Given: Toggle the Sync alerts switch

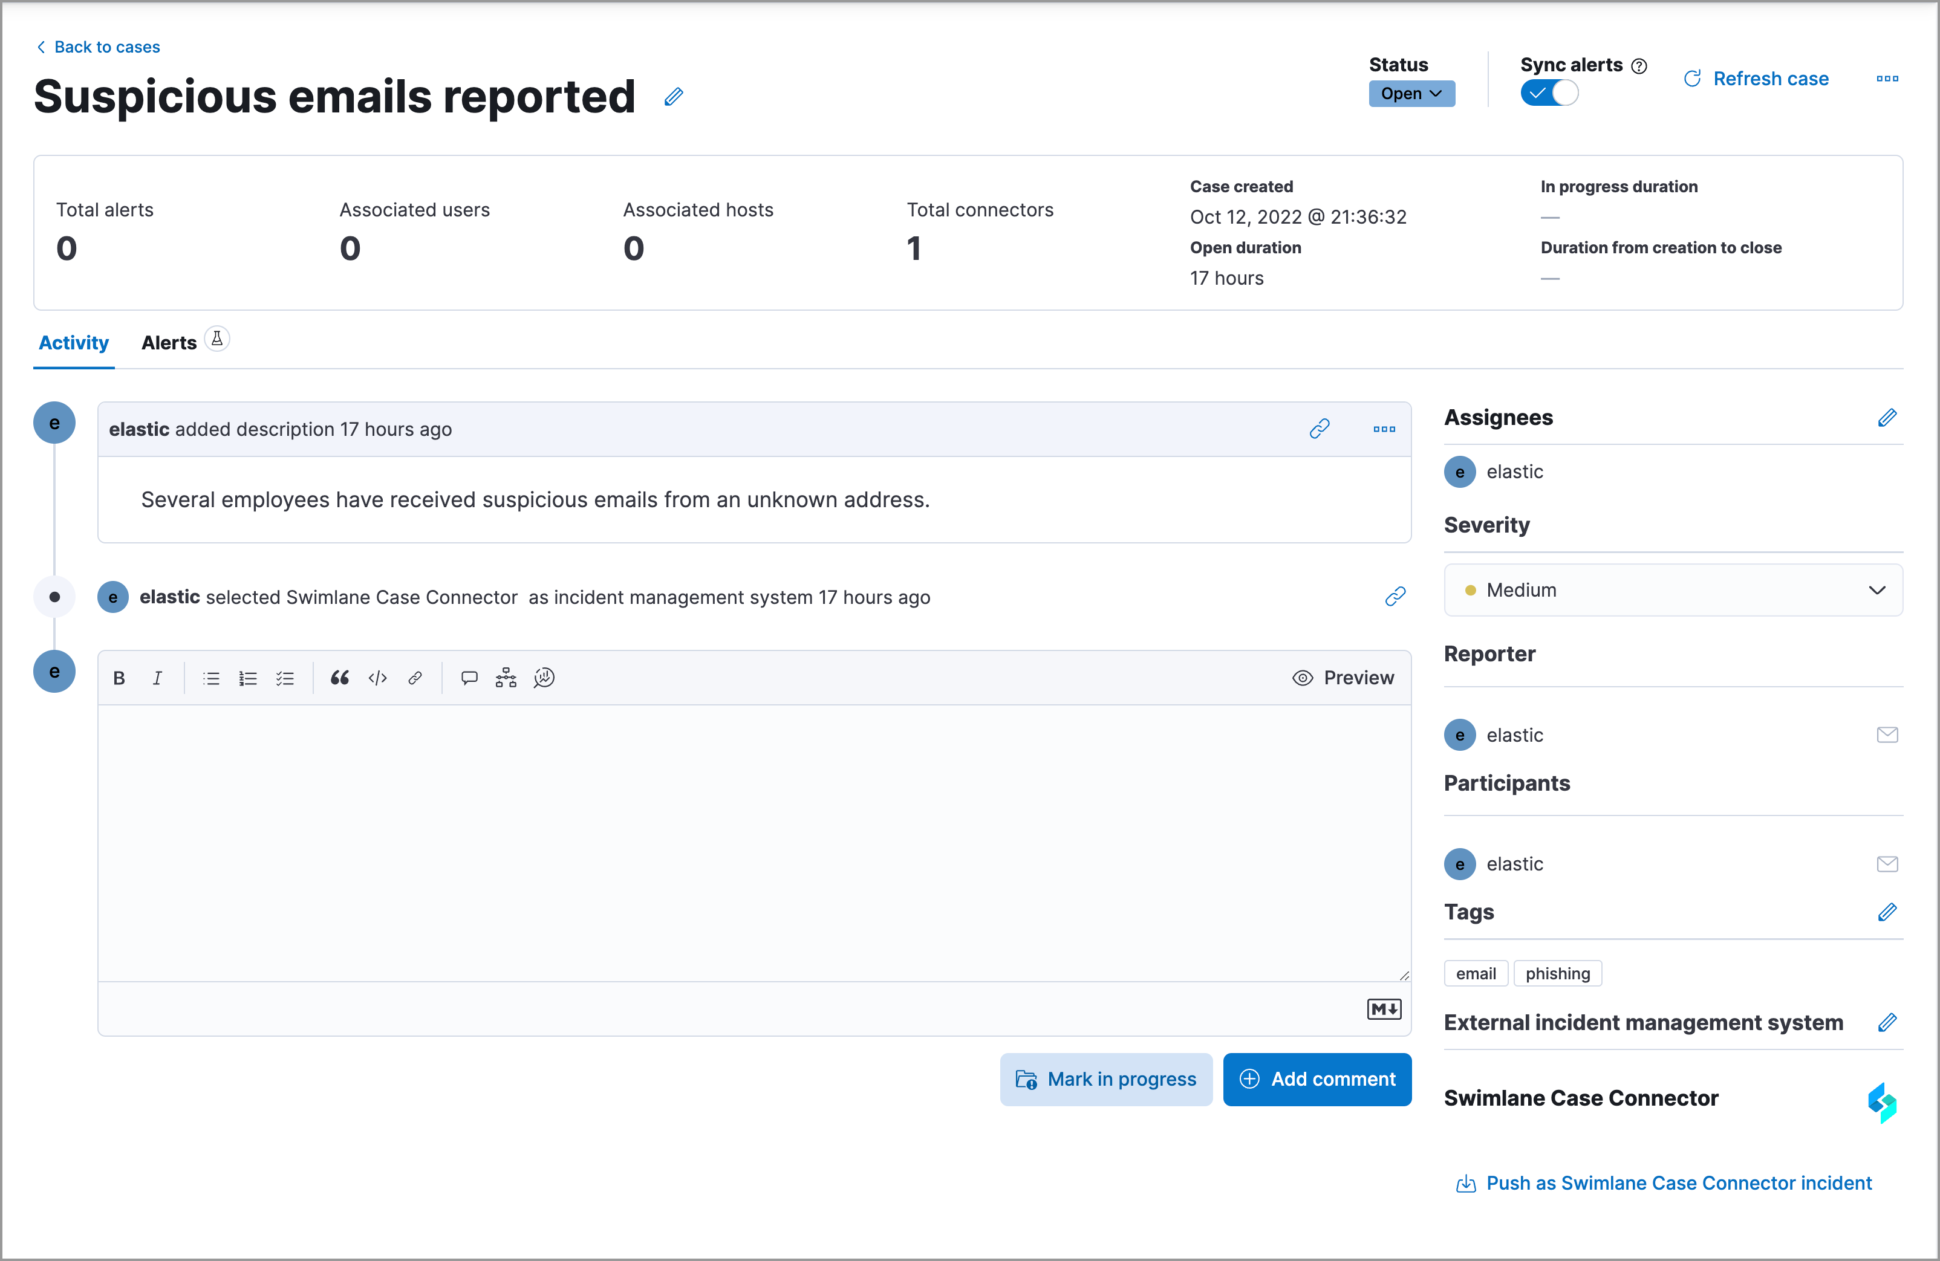Looking at the screenshot, I should 1549,93.
